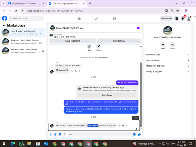Viewport: 196px width, 147px height.
Task: Click the Search Facebook field
Action: (x=26, y=18)
